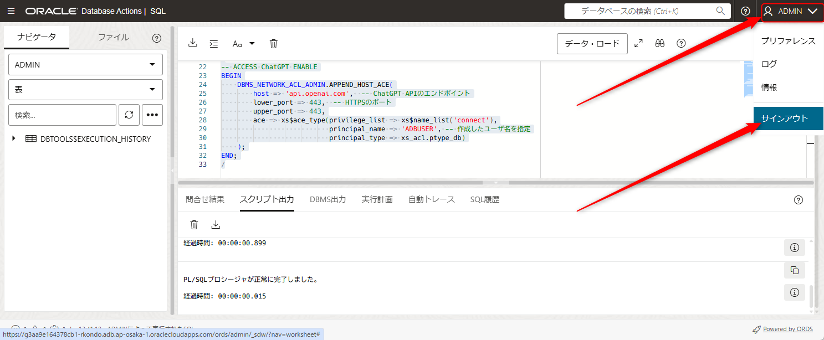Open navigator panel help icon
824x340 pixels.
click(x=157, y=38)
